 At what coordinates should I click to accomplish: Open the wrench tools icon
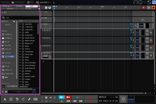pyautogui.click(x=29, y=99)
